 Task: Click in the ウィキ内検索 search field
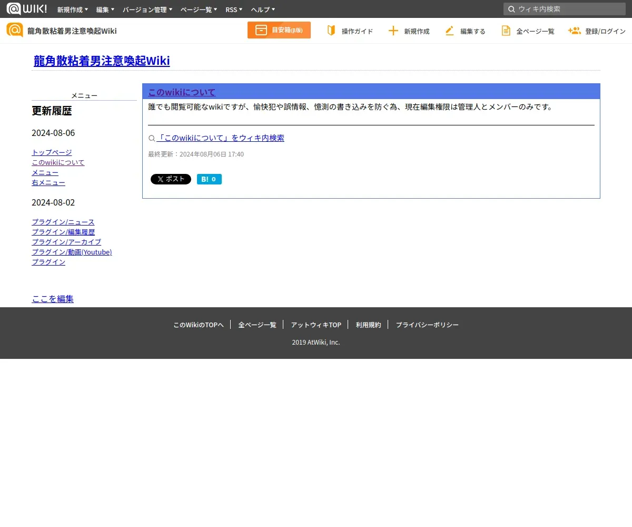pos(565,9)
